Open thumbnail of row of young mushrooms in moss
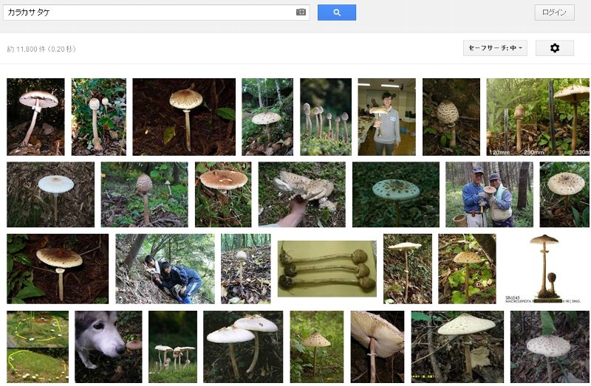The width and height of the screenshot is (591, 386). point(326,117)
